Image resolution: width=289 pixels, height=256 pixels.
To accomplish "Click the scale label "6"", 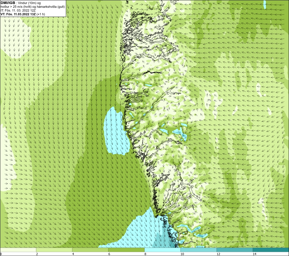I will [109, 254].
